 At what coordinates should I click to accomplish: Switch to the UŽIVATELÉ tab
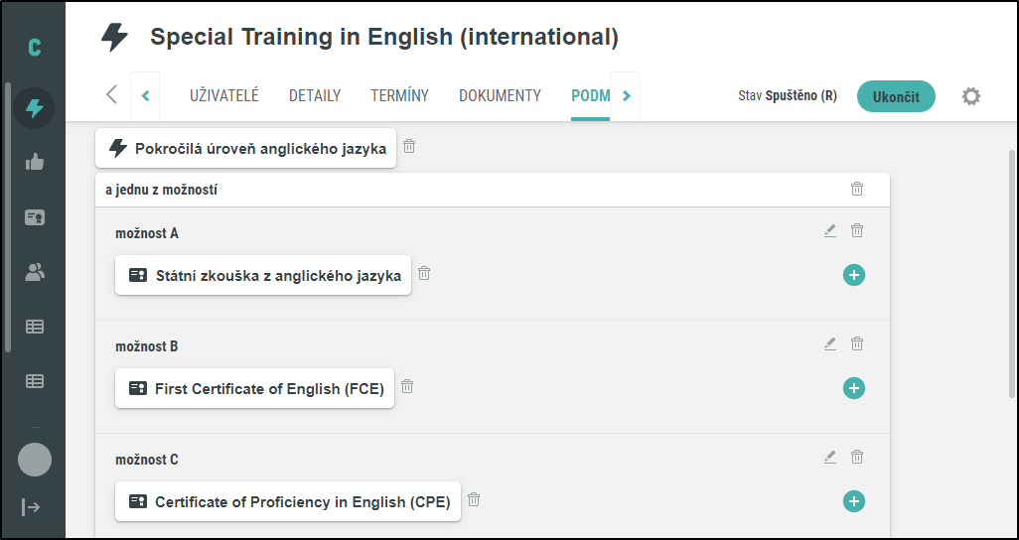click(224, 96)
